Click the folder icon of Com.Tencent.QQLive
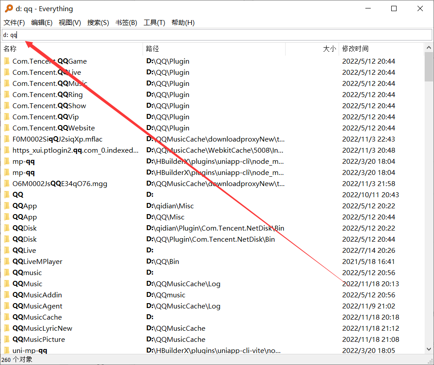Viewport: 434px width, 365px height. coord(7,72)
